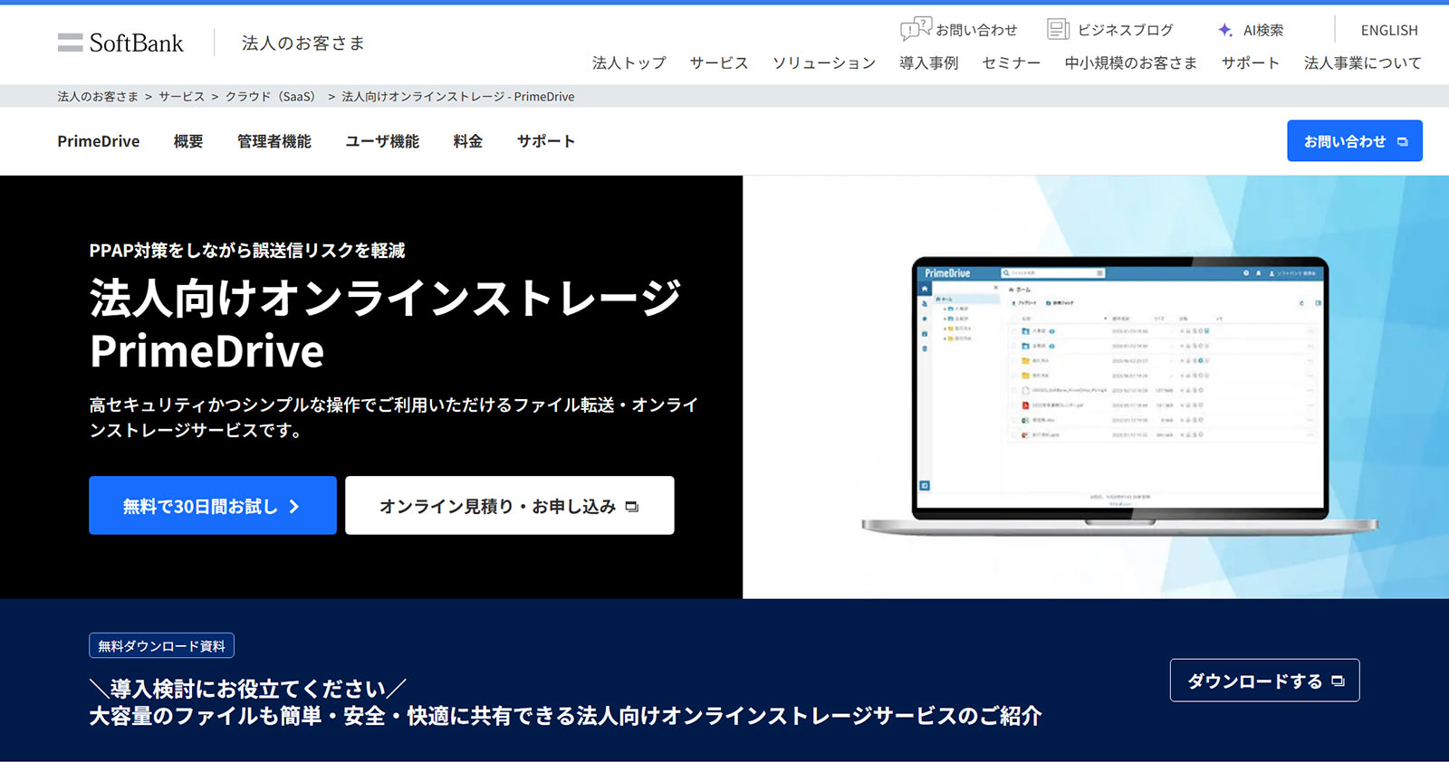Open the ビジネスブログ link

pyautogui.click(x=1125, y=30)
